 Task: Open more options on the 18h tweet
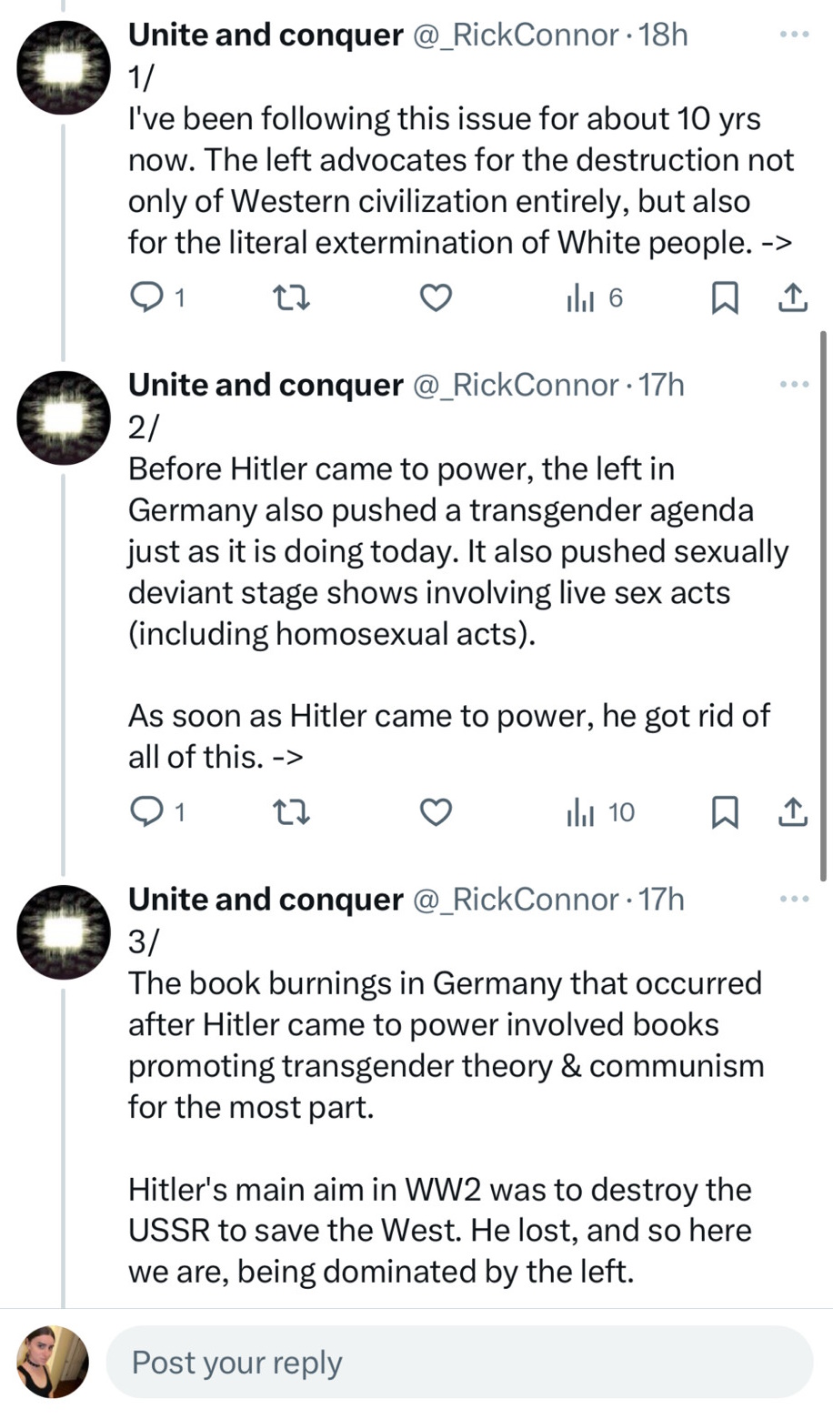[793, 35]
